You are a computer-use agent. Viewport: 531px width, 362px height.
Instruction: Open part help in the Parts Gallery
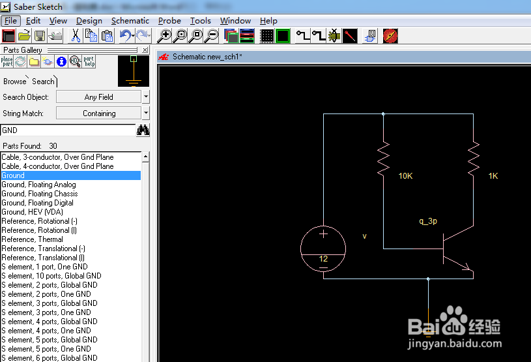pyautogui.click(x=89, y=62)
